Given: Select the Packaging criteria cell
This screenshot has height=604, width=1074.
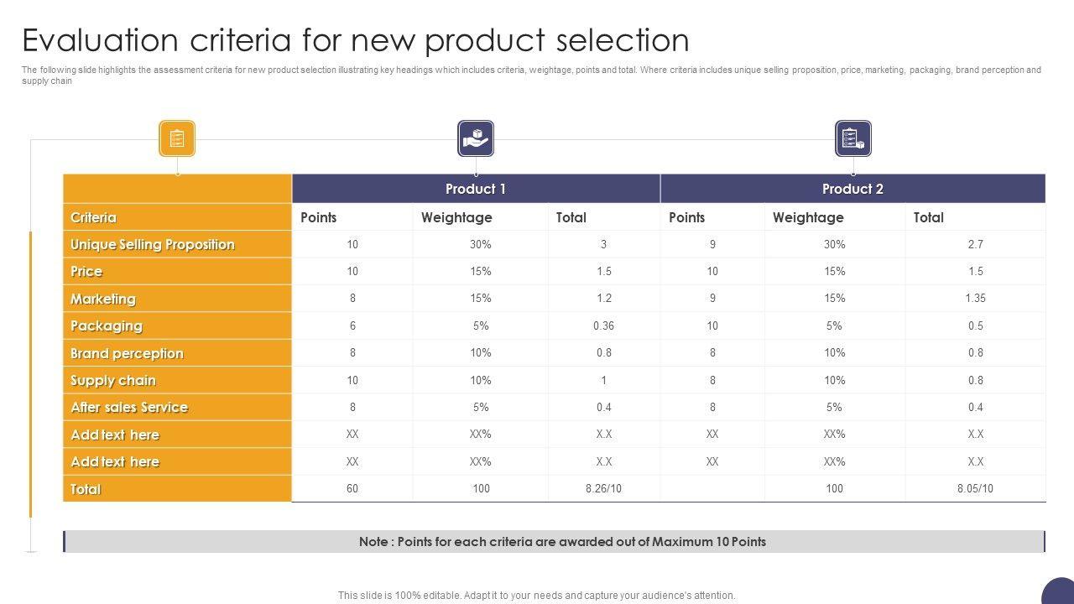Looking at the screenshot, I should 107,325.
